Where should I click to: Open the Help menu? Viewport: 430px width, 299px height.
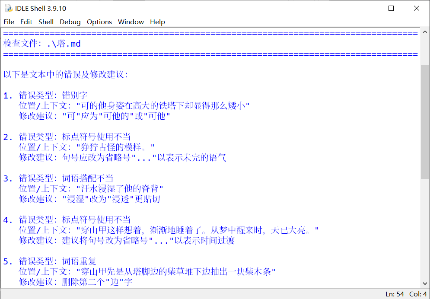click(157, 22)
